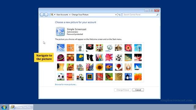The height and width of the screenshot is (110, 196).
Task: Go forward using the Forward arrow
Action: pos(46,15)
